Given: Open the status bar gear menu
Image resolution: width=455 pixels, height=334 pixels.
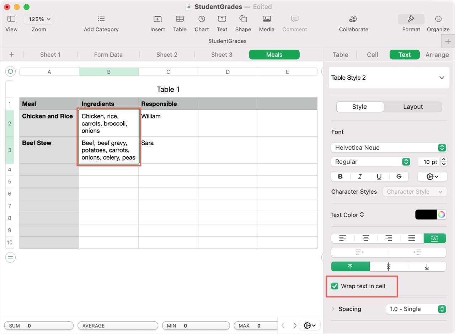Looking at the screenshot, I should tap(310, 325).
